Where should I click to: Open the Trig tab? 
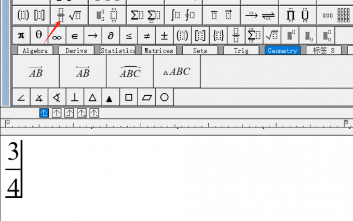(241, 51)
